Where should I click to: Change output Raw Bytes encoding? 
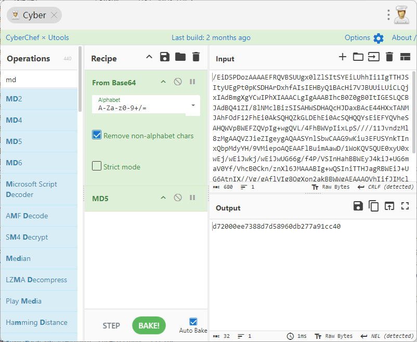pyautogui.click(x=333, y=336)
